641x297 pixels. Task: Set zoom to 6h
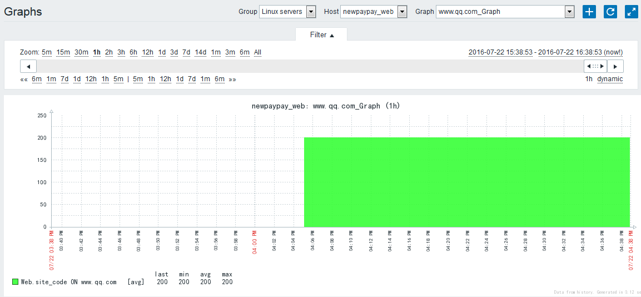click(133, 52)
